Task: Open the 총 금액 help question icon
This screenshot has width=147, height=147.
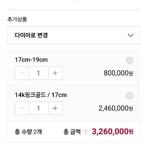Action: pos(85,132)
